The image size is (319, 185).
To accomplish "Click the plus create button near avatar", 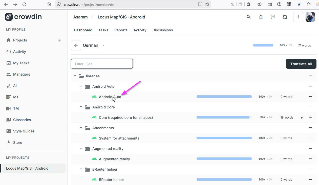I will tap(298, 17).
